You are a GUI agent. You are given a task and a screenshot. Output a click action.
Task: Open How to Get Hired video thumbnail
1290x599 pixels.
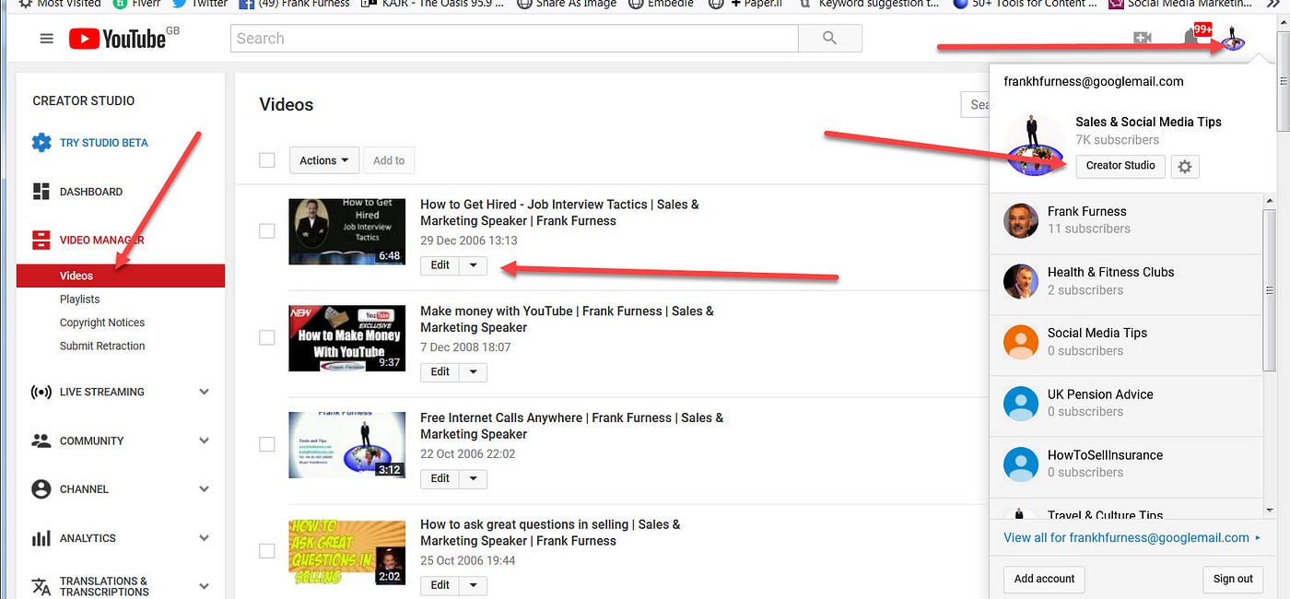[346, 231]
